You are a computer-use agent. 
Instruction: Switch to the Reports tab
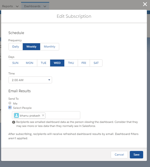7,6
